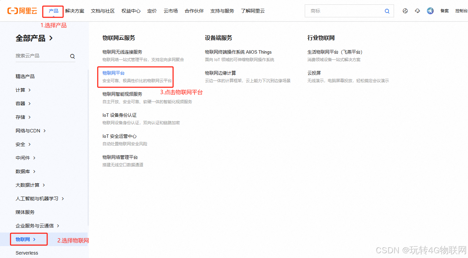Open the 定价 menu

point(152,11)
